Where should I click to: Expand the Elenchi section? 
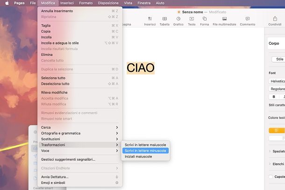point(270,164)
